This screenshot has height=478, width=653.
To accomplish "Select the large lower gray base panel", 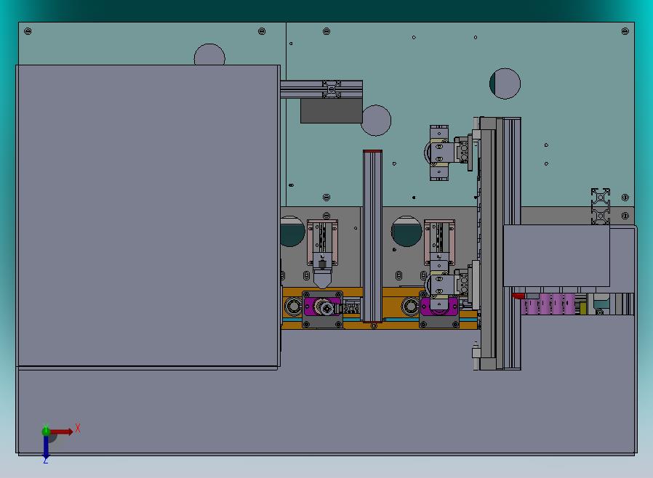I will click(x=326, y=410).
